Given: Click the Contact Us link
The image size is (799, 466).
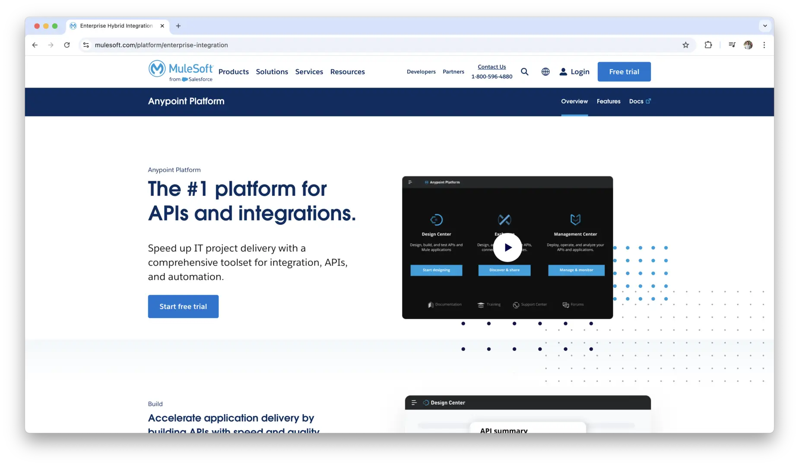Looking at the screenshot, I should pyautogui.click(x=491, y=67).
